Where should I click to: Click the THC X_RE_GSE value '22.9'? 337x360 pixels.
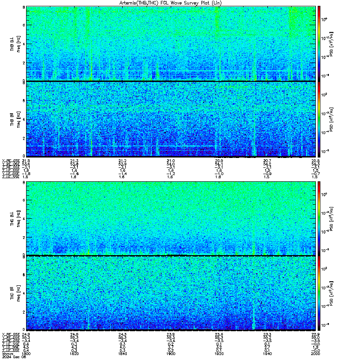(x=316, y=334)
